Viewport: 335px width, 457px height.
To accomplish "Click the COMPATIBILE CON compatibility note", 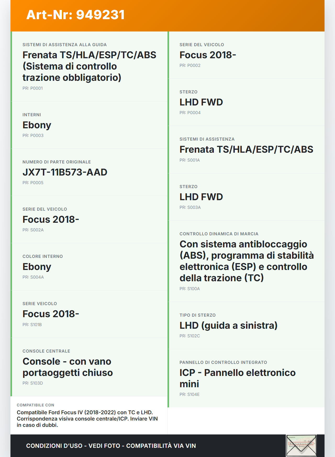I will 87,419.
